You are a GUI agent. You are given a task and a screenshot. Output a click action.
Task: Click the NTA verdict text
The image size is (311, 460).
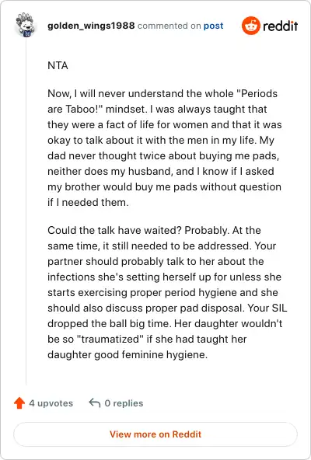58,65
